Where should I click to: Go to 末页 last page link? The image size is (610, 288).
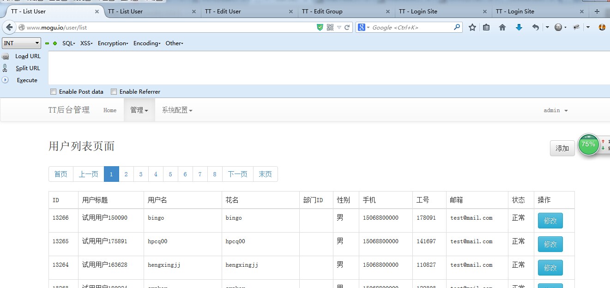click(x=266, y=174)
